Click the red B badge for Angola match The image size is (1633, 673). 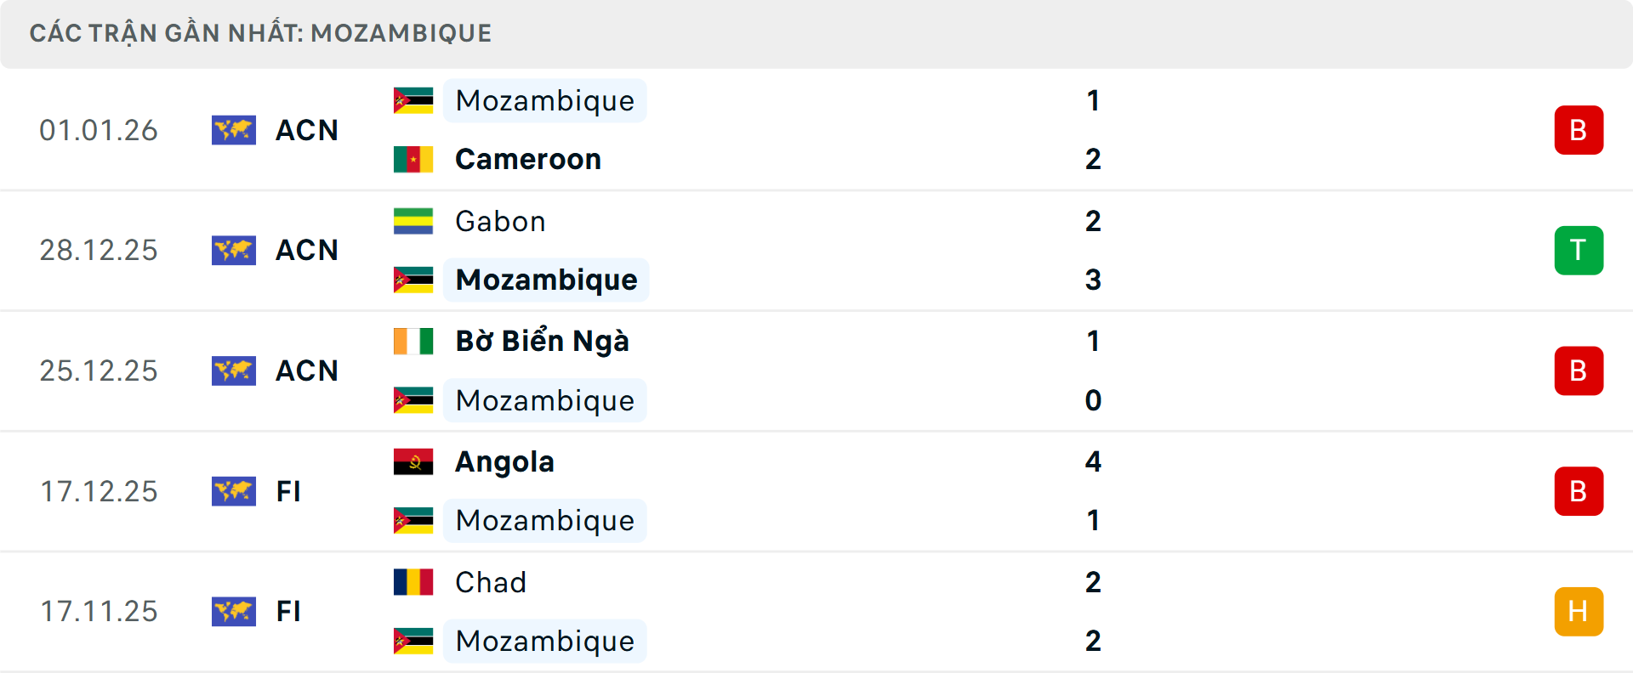(1579, 491)
